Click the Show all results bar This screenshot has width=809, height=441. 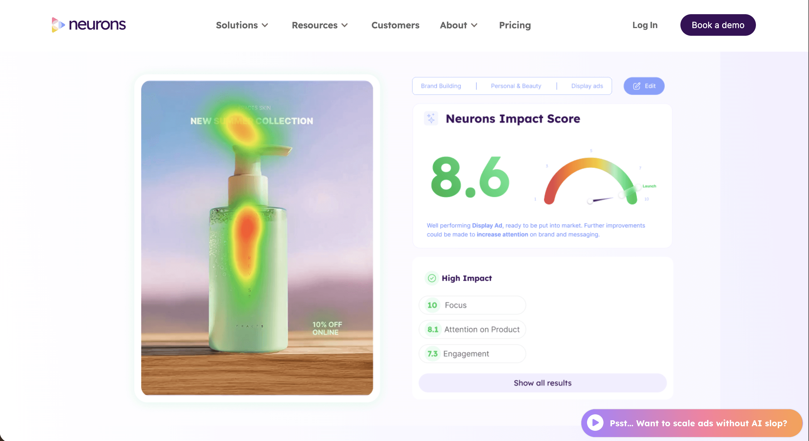(x=542, y=383)
